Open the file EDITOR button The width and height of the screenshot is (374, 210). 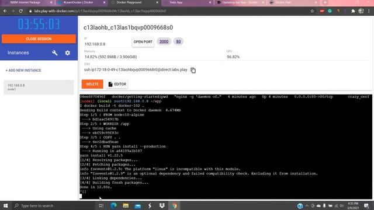117,84
